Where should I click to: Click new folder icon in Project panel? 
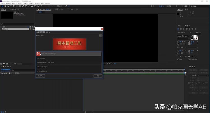[4, 64]
